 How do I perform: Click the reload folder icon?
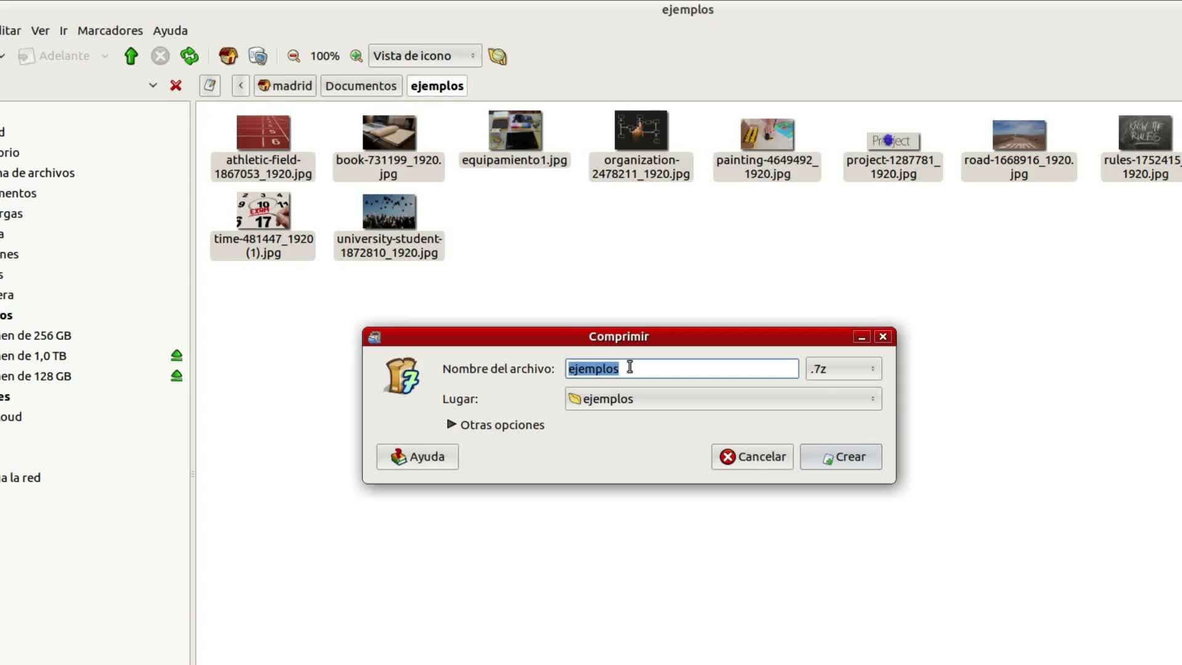click(x=190, y=56)
